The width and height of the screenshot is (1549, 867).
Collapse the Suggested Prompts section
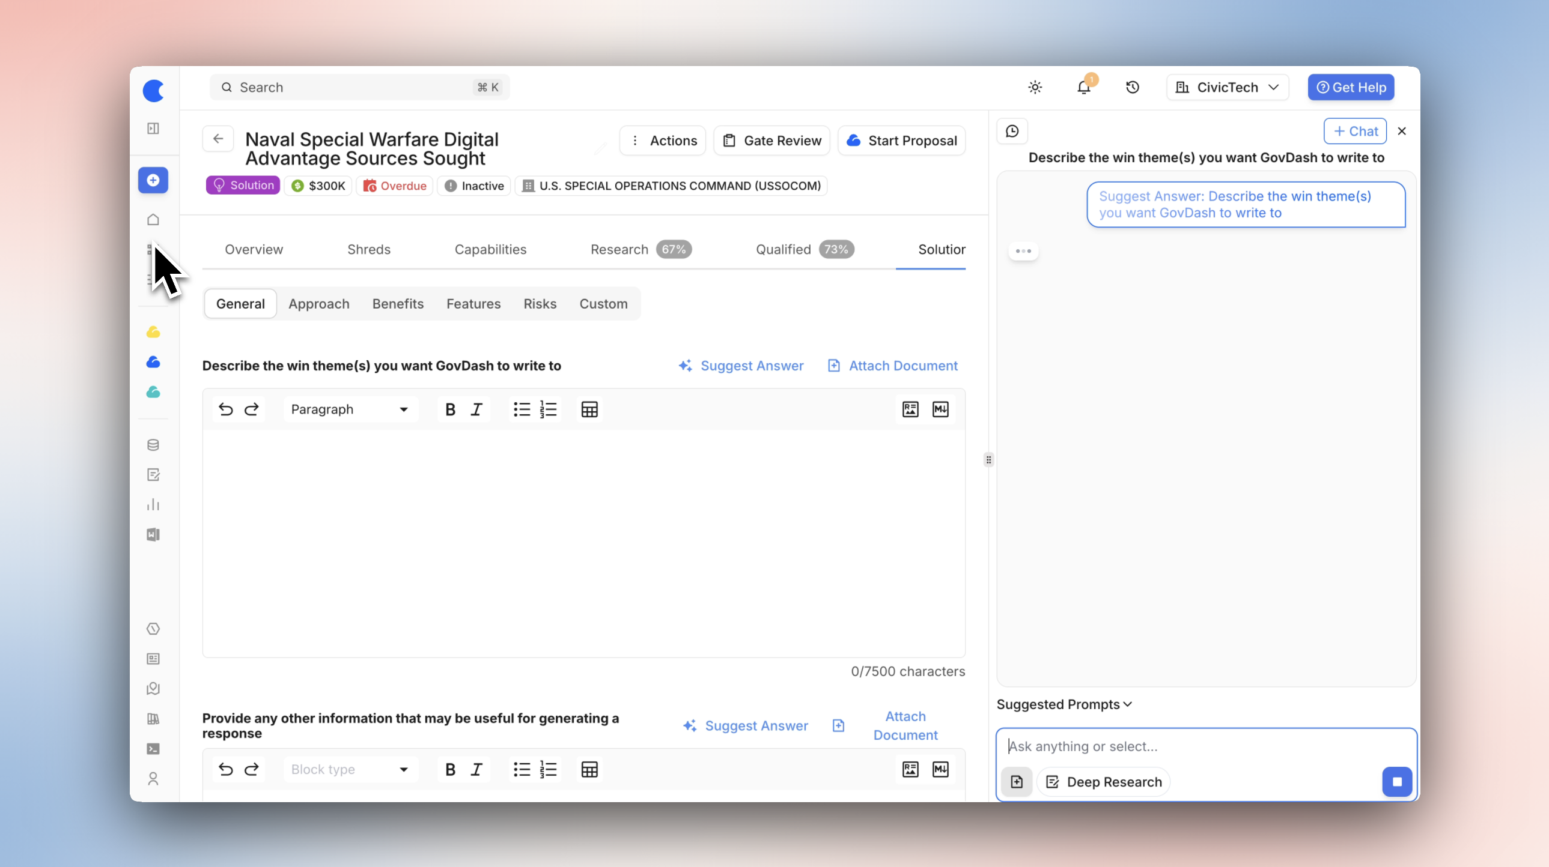(1064, 704)
